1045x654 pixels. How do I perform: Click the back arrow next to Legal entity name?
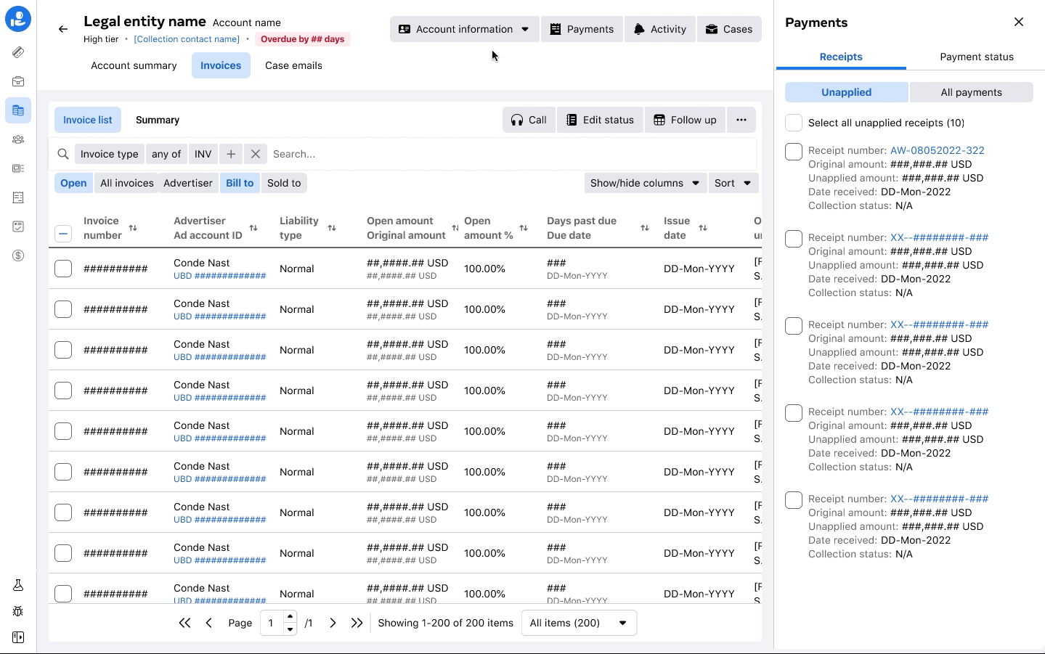(x=63, y=29)
